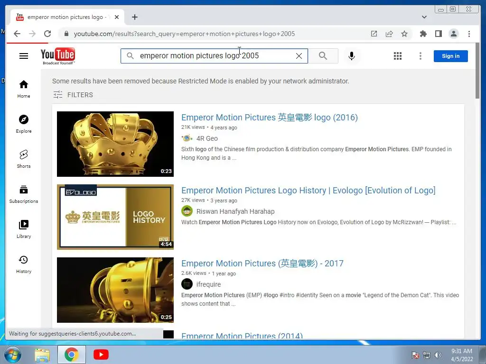Open Logo History Evologo video title

pyautogui.click(x=308, y=191)
